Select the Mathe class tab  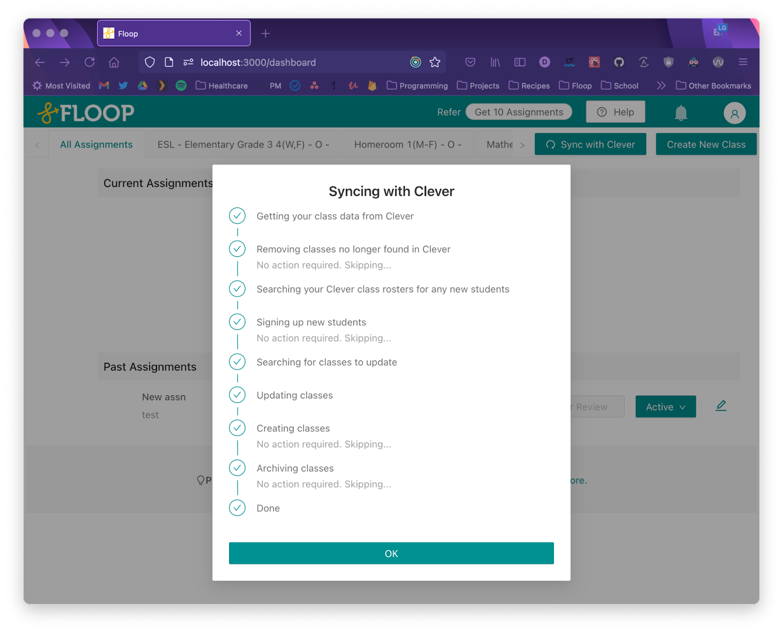pos(500,144)
